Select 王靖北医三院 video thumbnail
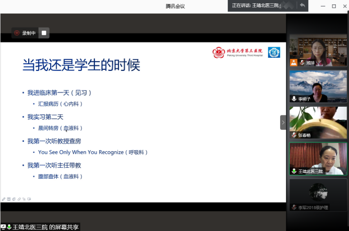The height and width of the screenshot is (231, 349). pyautogui.click(x=318, y=158)
